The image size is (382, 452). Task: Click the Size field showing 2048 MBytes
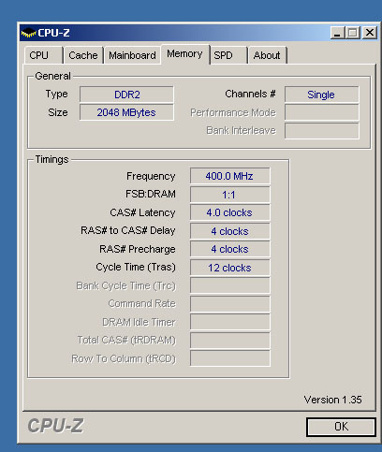[126, 112]
